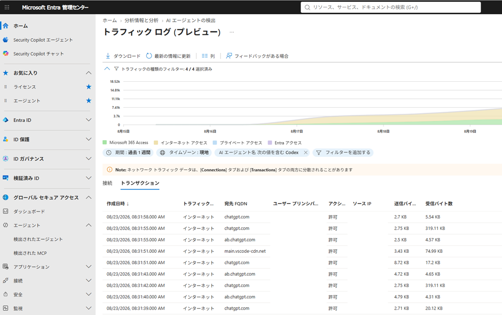Screen dimensions: 502x315
Task: Click the 8.72 KB sent bytes cell
Action: [x=402, y=263]
